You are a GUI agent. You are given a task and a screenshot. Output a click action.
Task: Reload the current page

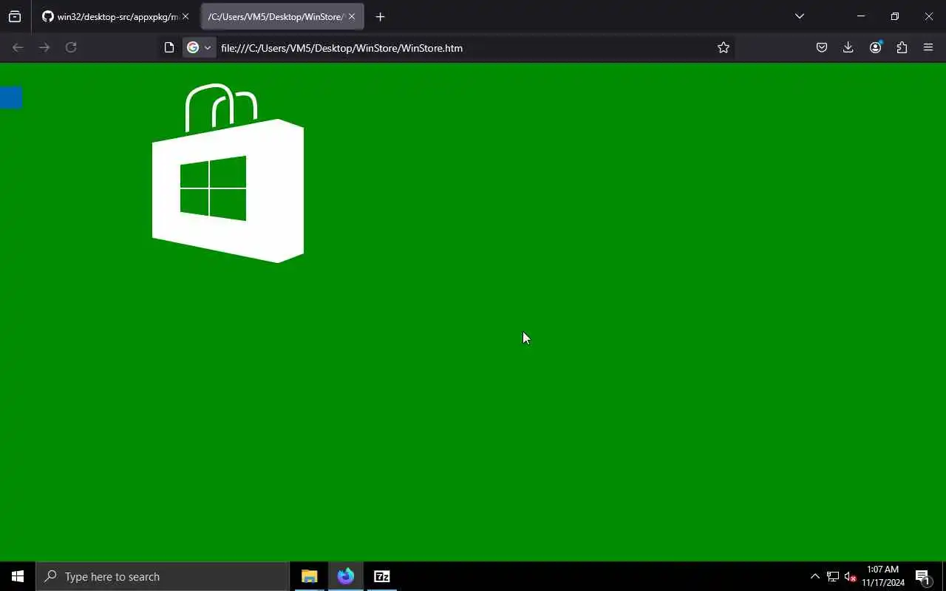(71, 47)
